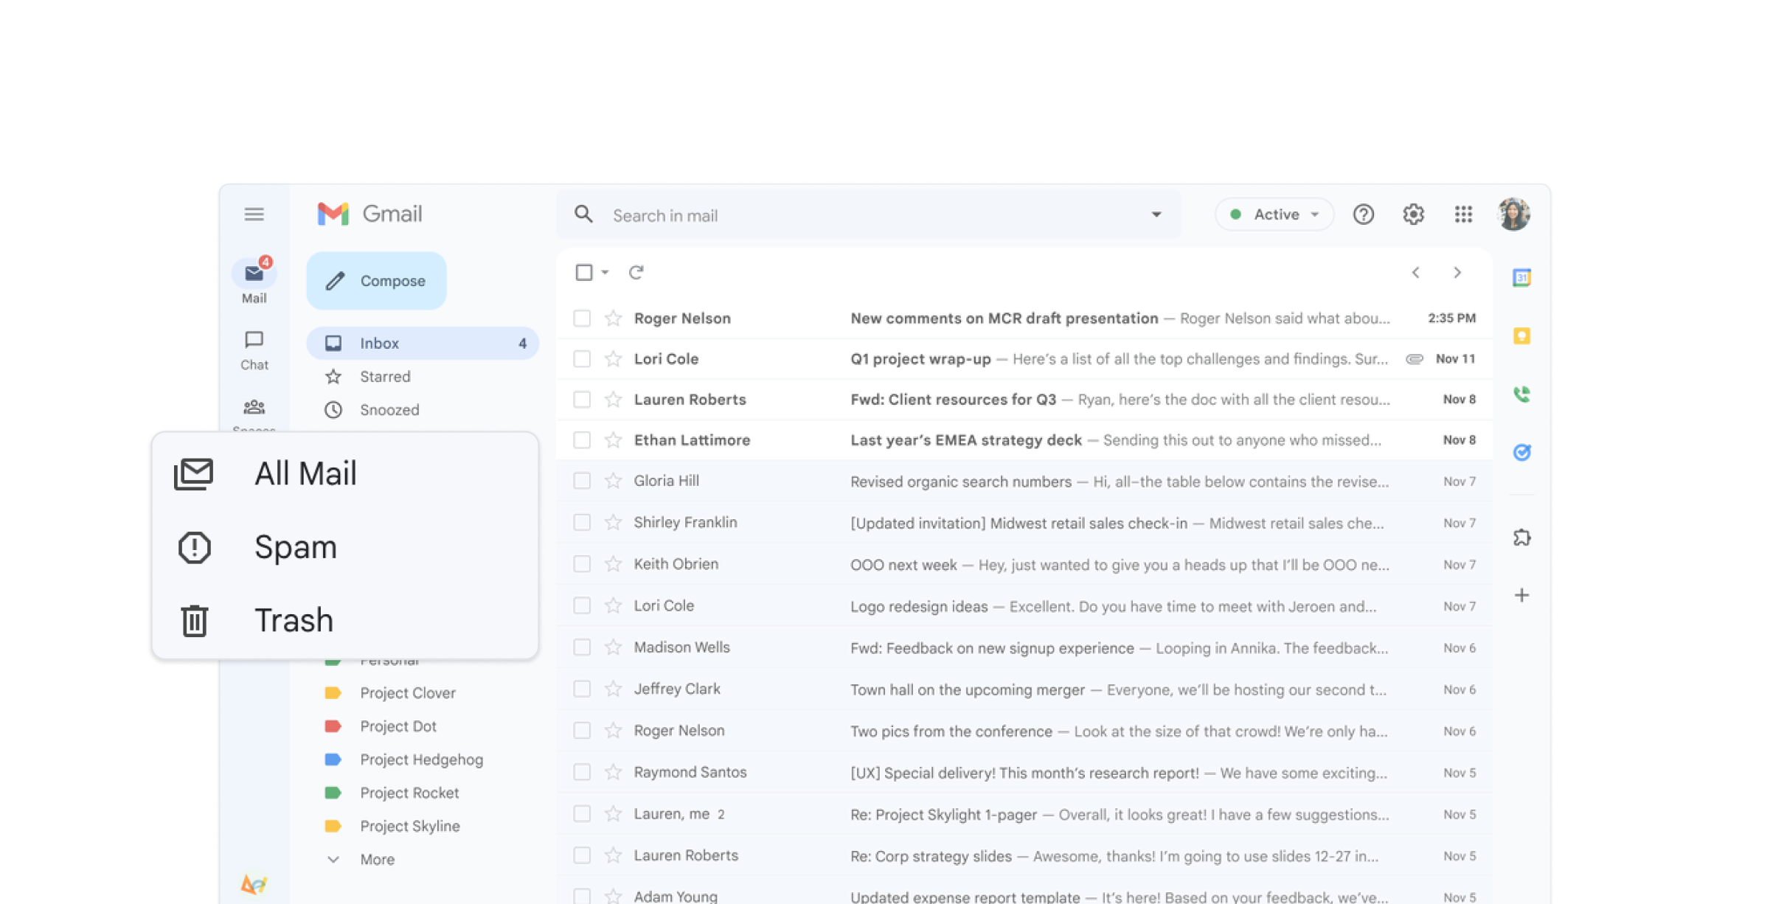Open the Support help icon
Viewport: 1770px width, 904px height.
(1363, 215)
